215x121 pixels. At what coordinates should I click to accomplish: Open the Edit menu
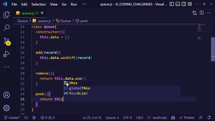(x=24, y=4)
